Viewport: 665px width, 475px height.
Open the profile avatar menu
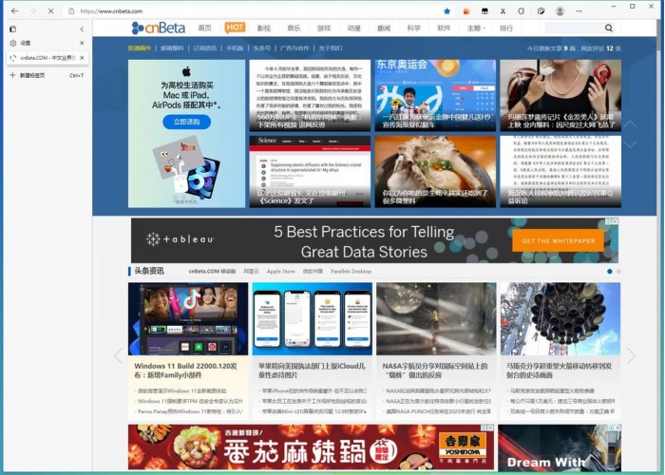560,11
